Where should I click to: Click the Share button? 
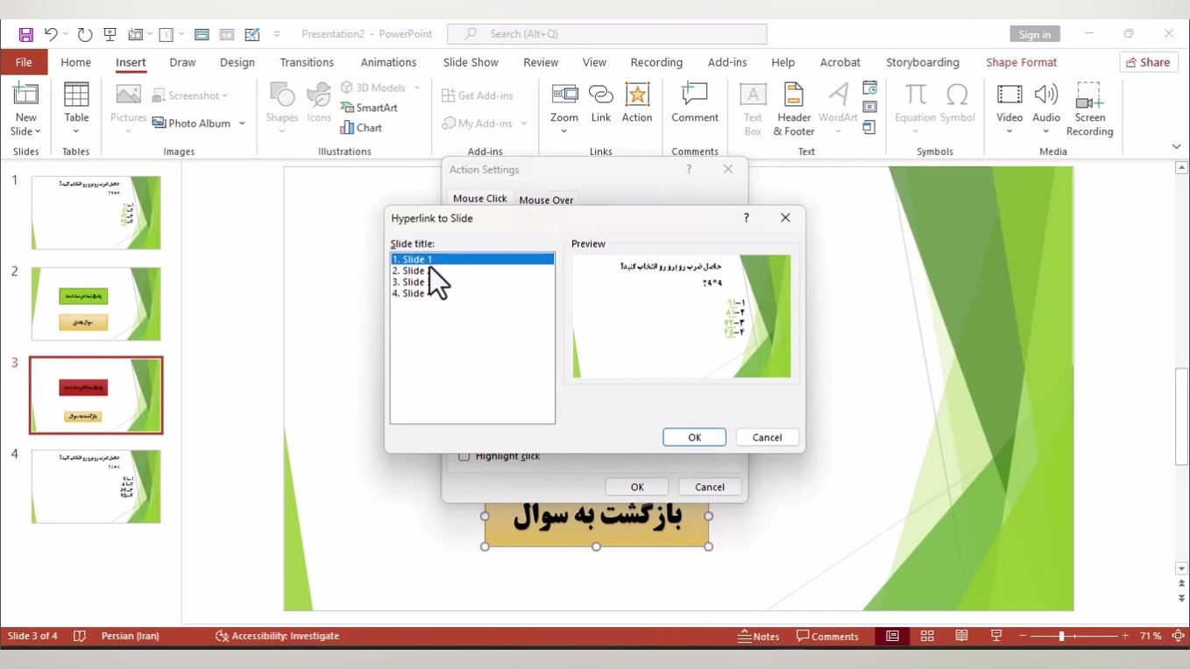click(x=1148, y=62)
